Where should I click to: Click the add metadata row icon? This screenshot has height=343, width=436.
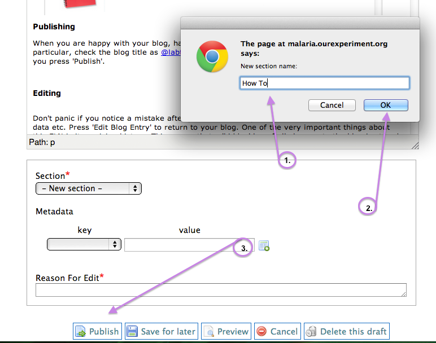tap(264, 246)
